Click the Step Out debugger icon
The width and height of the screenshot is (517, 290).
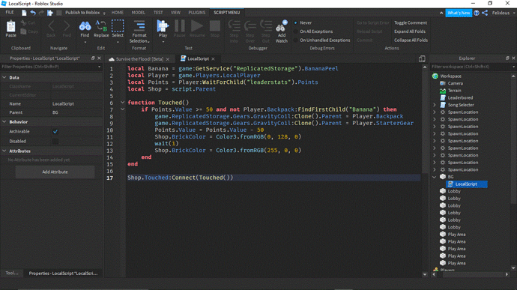(266, 25)
